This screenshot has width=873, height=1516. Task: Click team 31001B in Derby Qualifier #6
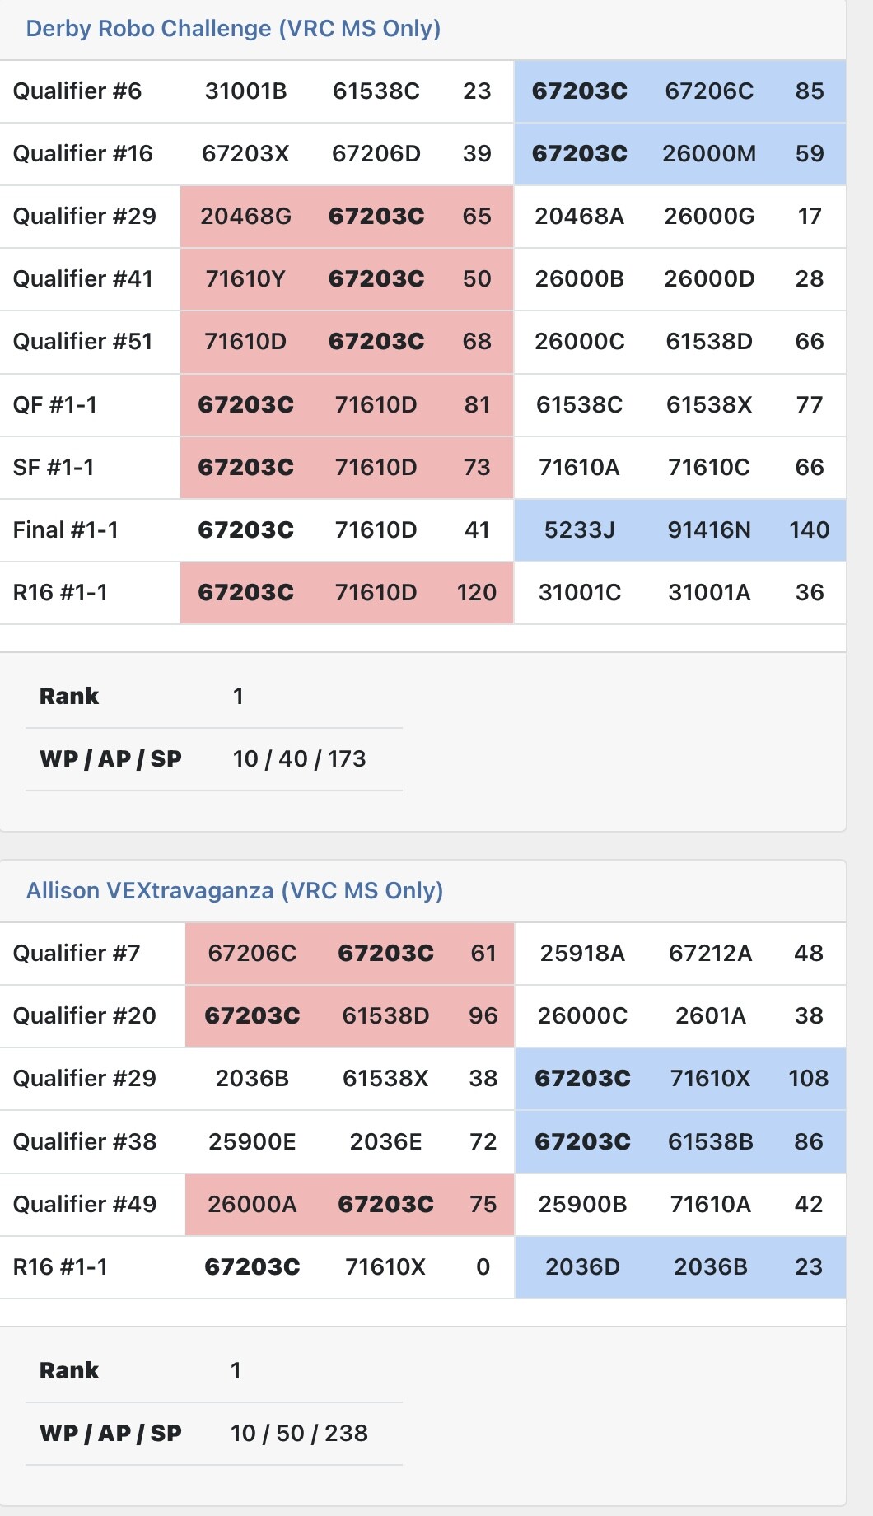point(245,91)
